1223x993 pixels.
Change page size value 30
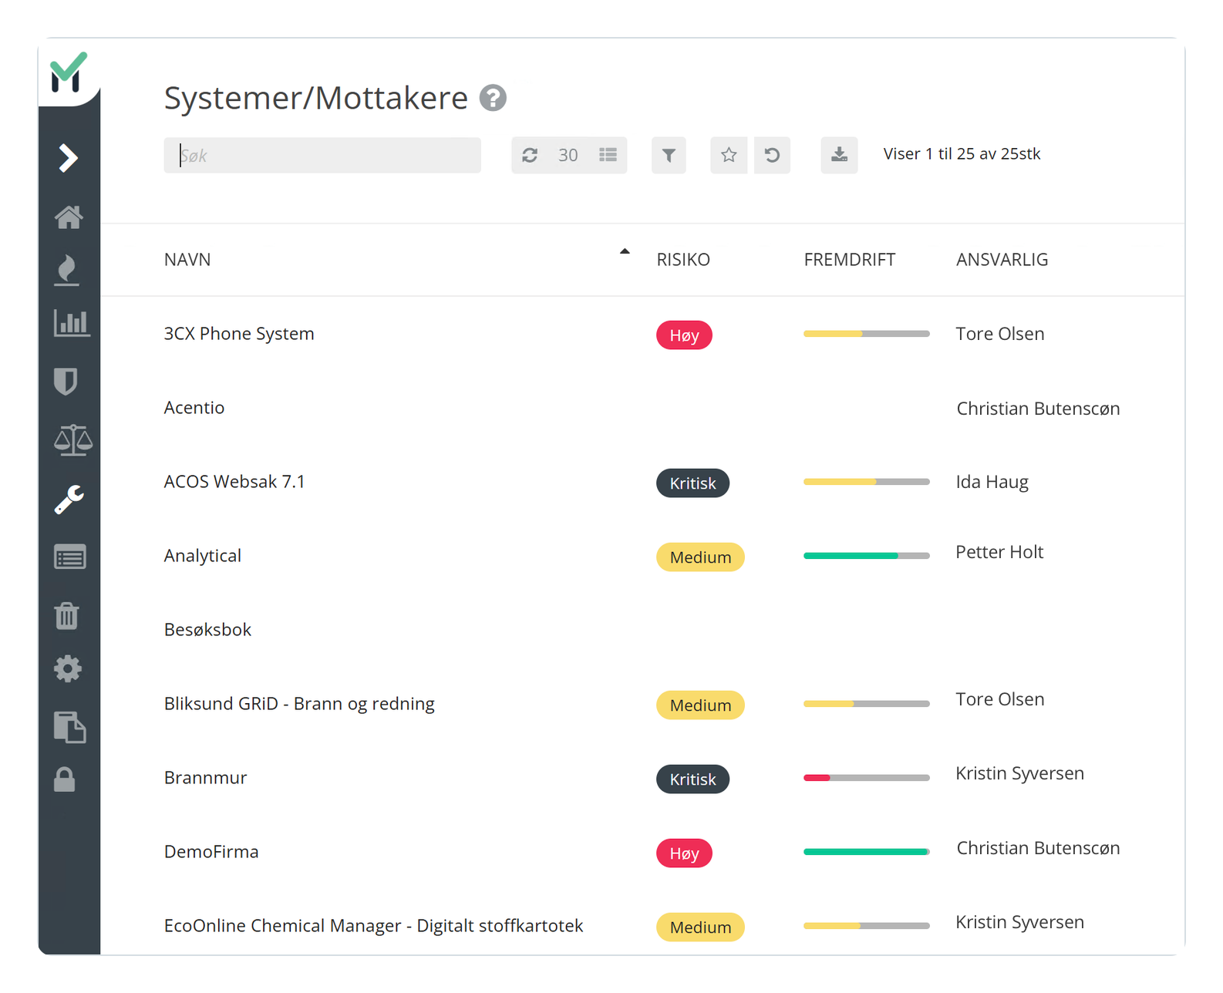[568, 155]
